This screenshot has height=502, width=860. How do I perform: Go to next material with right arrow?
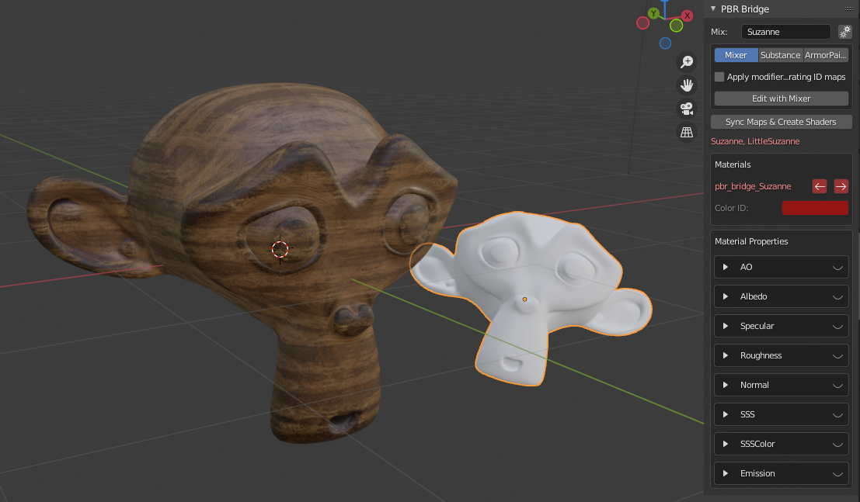pyautogui.click(x=841, y=186)
